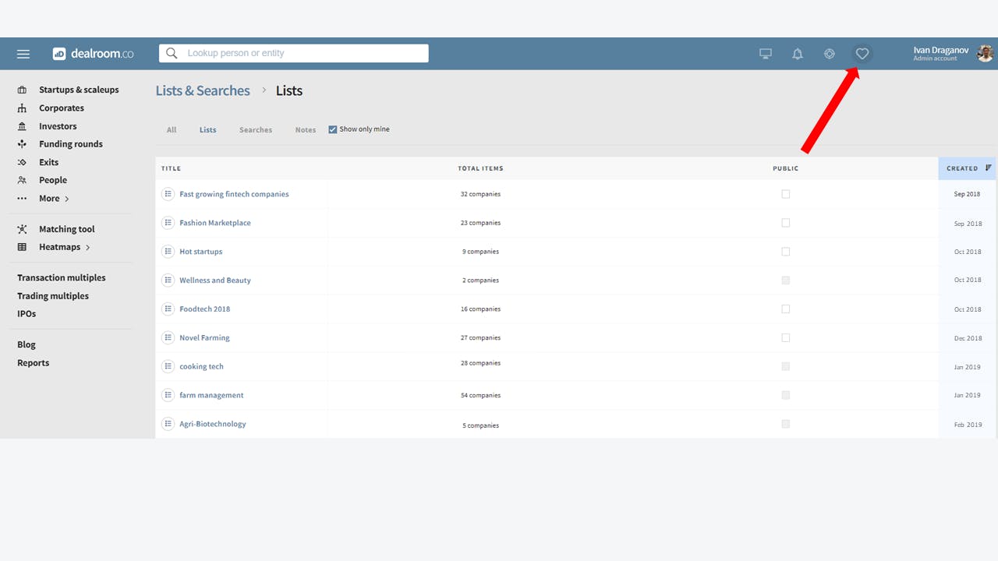Uncheck the Show only mine checkbox
Screen dimensions: 998x561
point(332,129)
